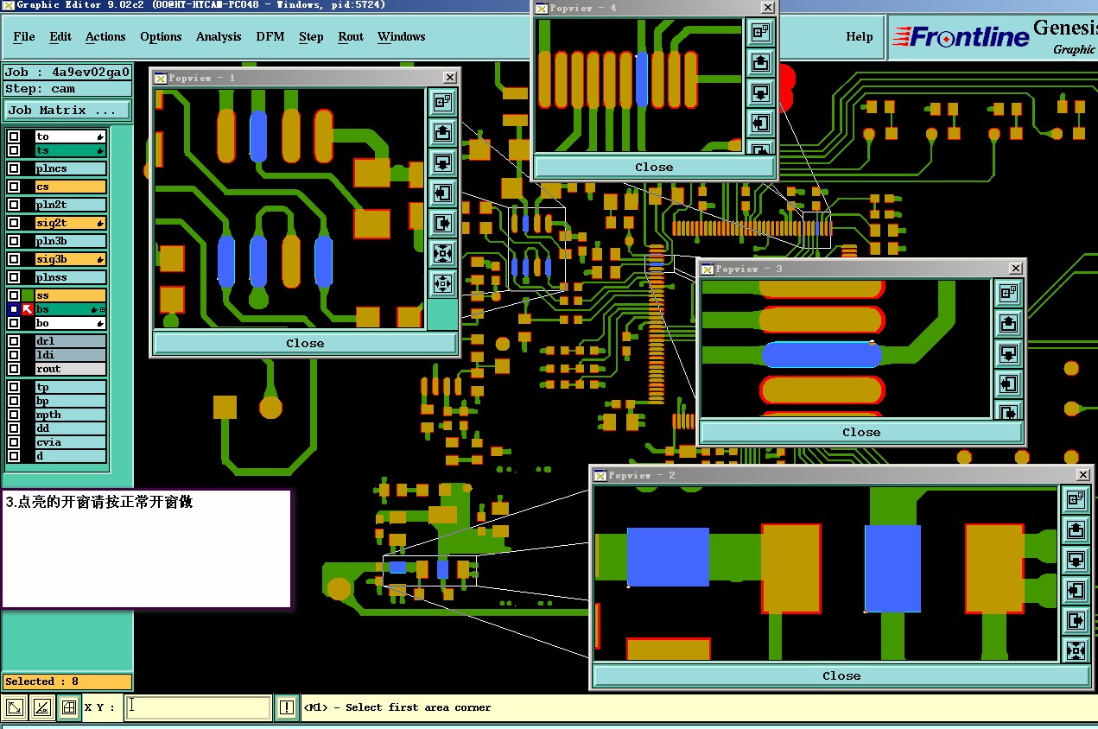Click the top view-sync icon in Popview 4
The width and height of the screenshot is (1098, 729).
point(760,32)
